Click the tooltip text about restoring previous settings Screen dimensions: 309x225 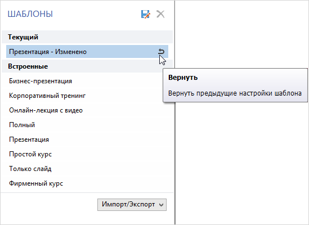(x=235, y=93)
